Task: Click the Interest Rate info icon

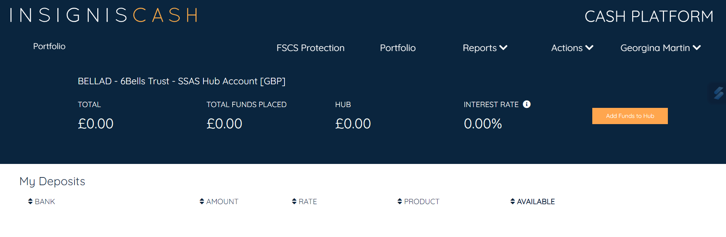Action: point(526,104)
